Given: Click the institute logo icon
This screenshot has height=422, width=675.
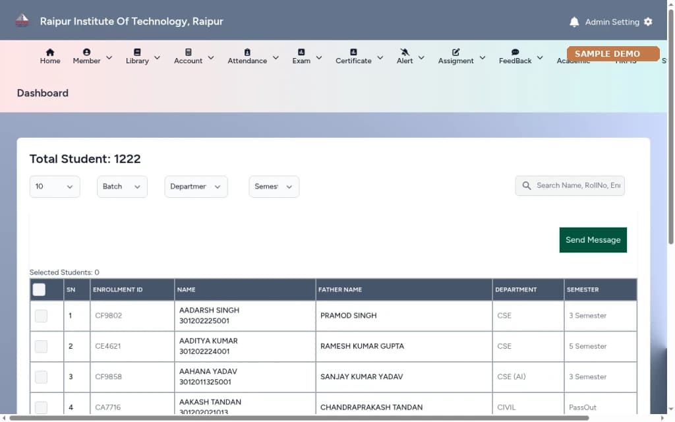Looking at the screenshot, I should pos(22,20).
